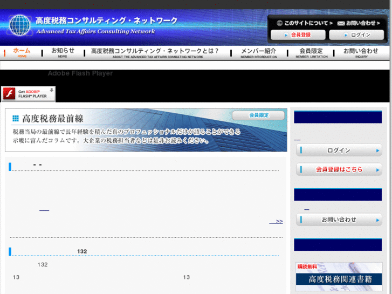Open the メンバー紹介 menu item

[259, 53]
